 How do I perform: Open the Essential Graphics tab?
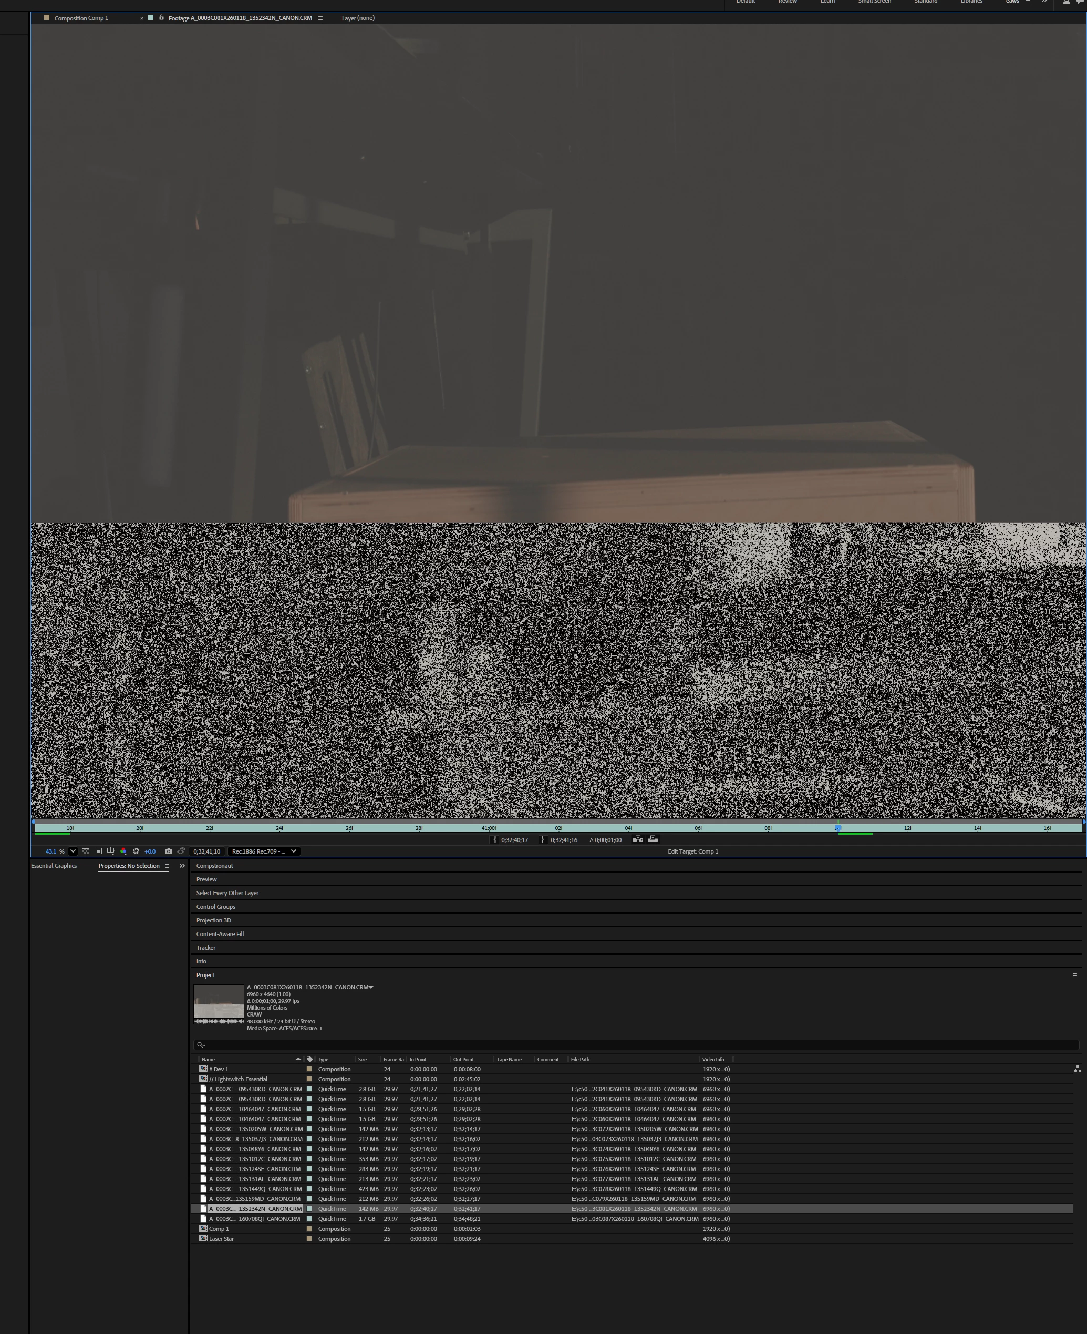54,866
